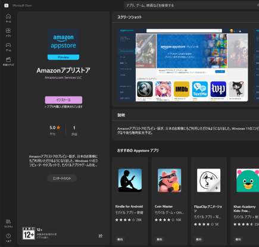
Task: Click the IARC 12+ rating badge
Action: (29, 233)
